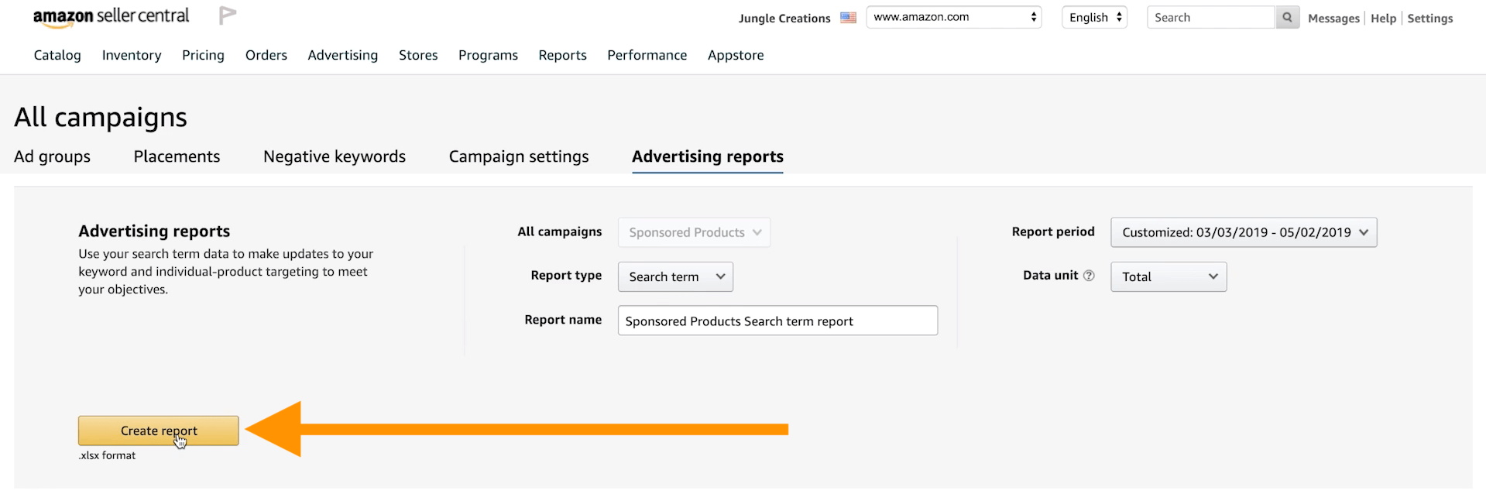1486x494 pixels.
Task: Switch to the Negative keywords tab
Action: [x=334, y=156]
